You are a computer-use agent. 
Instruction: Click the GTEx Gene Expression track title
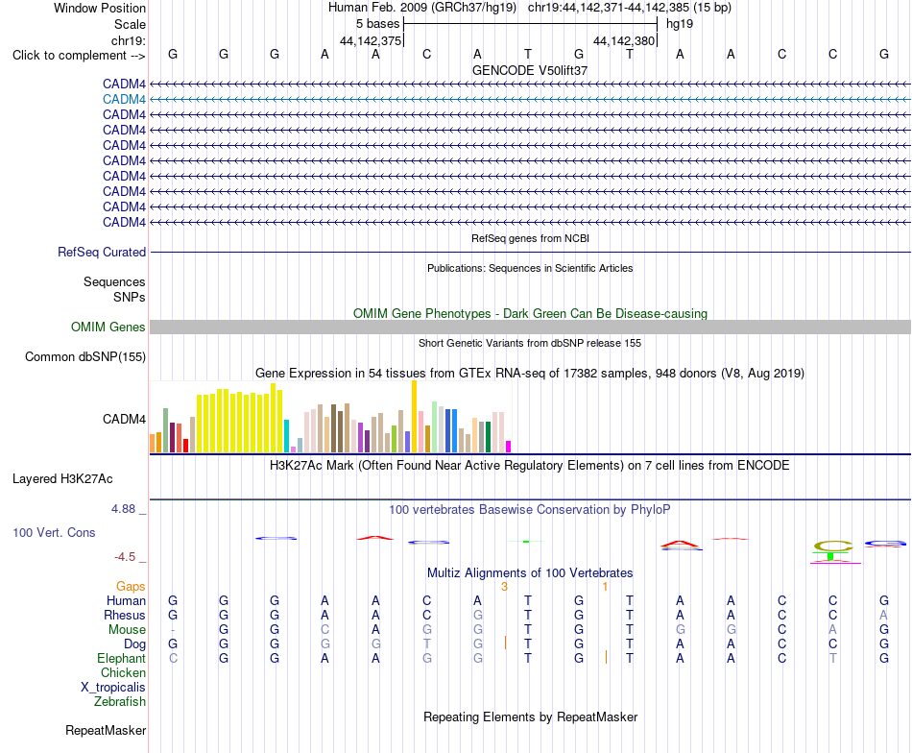tap(530, 373)
